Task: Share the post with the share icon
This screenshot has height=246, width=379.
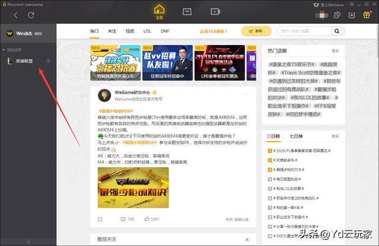Action: (100, 219)
